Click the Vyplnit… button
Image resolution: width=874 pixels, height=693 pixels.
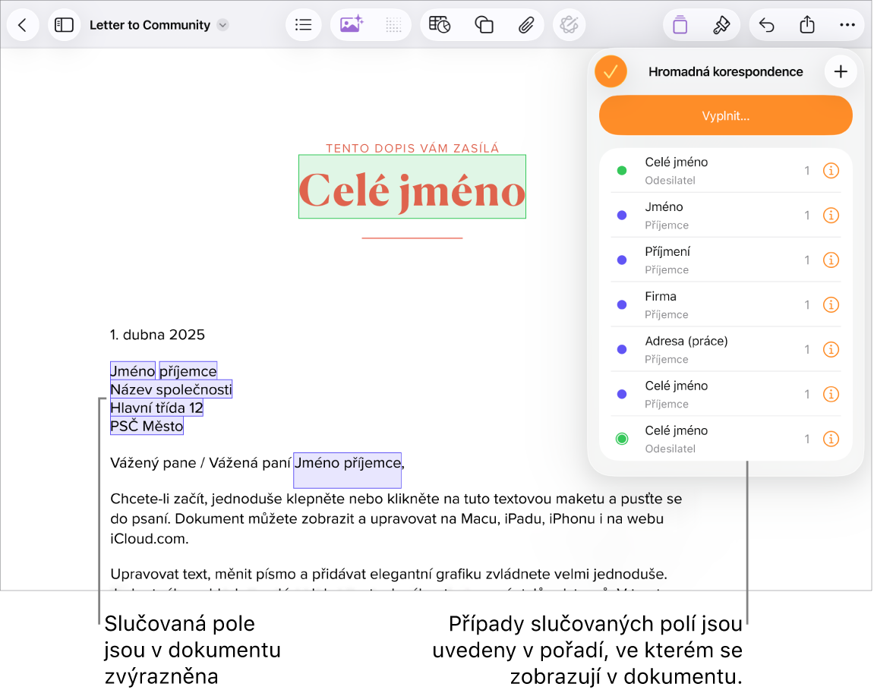(726, 116)
